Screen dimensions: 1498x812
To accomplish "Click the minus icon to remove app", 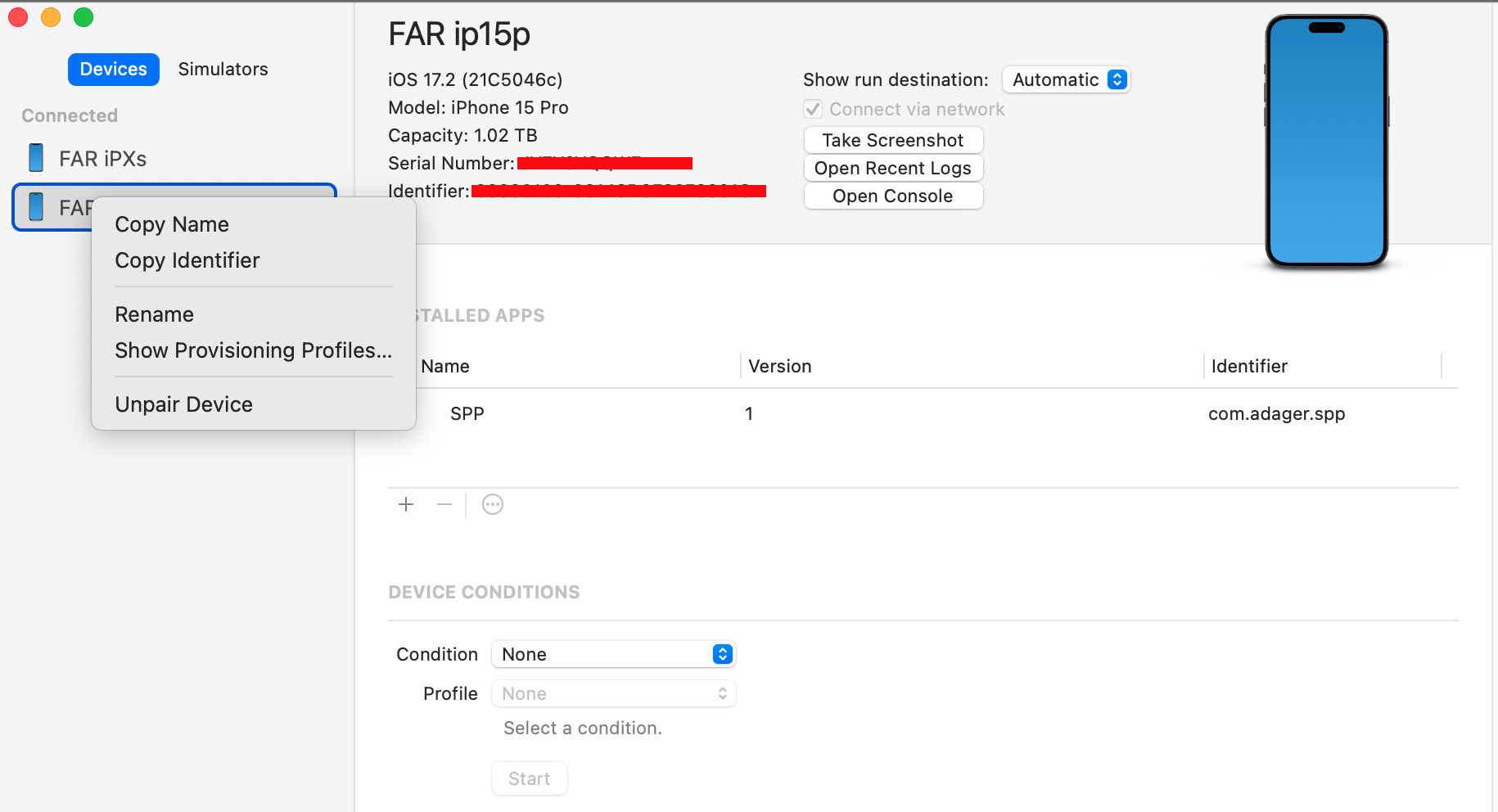I will (444, 504).
